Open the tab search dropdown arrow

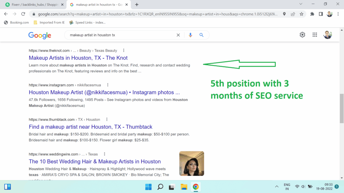(301, 4)
